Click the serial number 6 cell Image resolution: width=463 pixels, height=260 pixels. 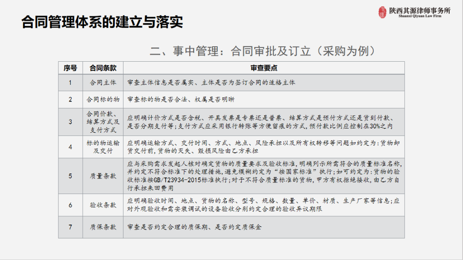tap(70, 205)
